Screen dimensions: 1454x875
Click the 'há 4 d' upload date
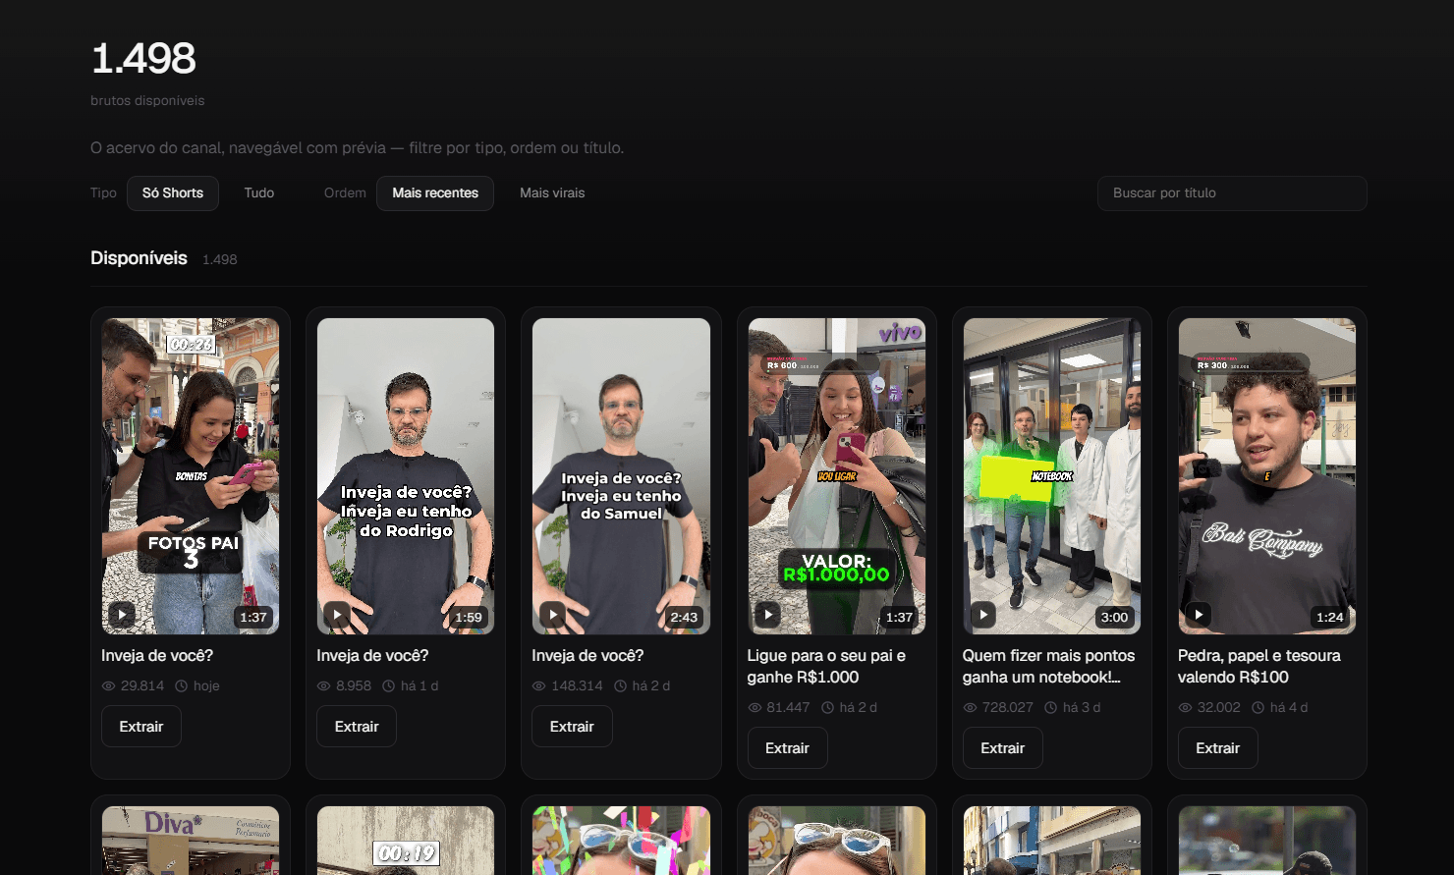pos(1289,707)
